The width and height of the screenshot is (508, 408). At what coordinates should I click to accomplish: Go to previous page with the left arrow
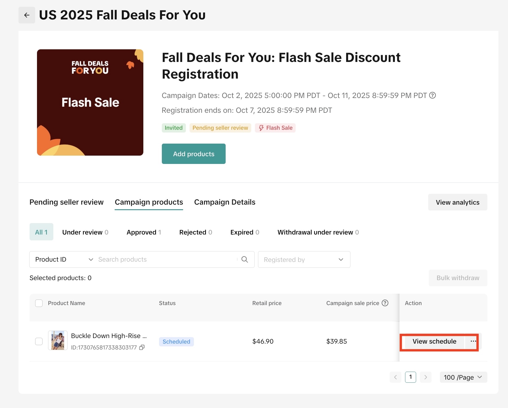click(x=395, y=377)
